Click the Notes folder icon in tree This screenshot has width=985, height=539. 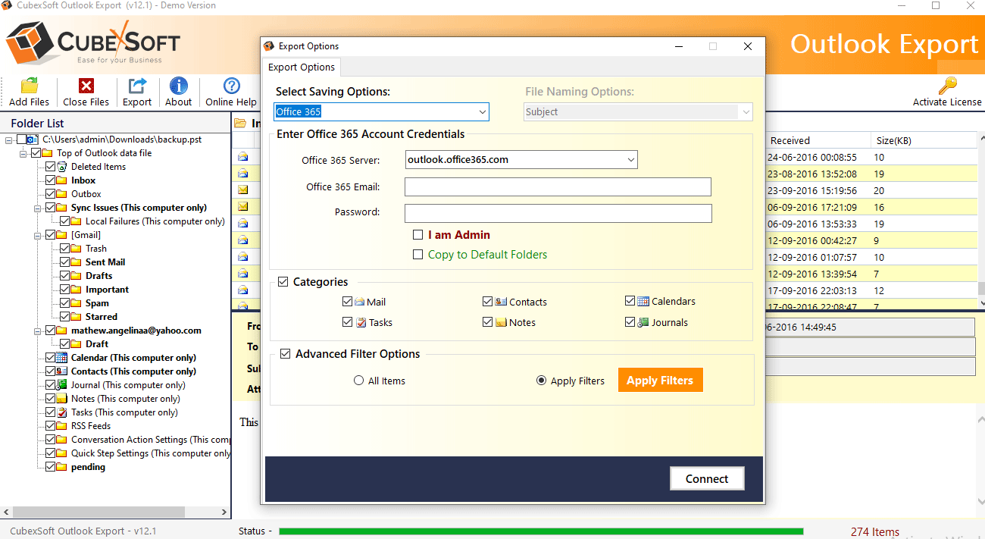[x=62, y=399]
